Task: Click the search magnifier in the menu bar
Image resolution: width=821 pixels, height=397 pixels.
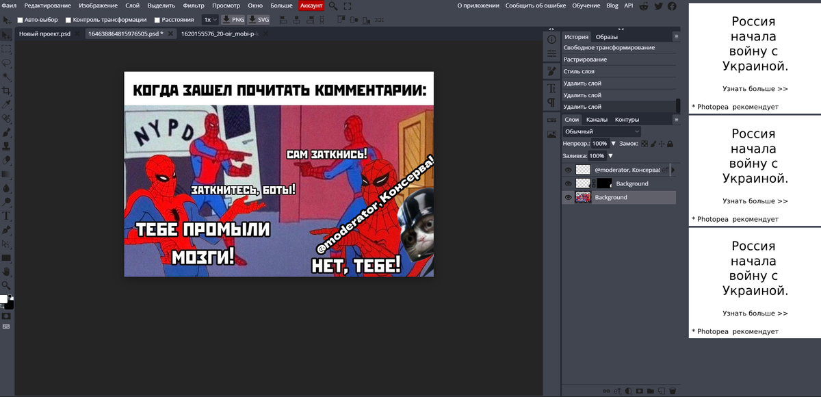Action: click(333, 5)
